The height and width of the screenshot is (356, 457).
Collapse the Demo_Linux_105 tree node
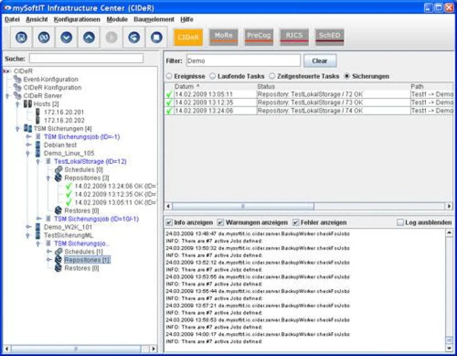[28, 153]
